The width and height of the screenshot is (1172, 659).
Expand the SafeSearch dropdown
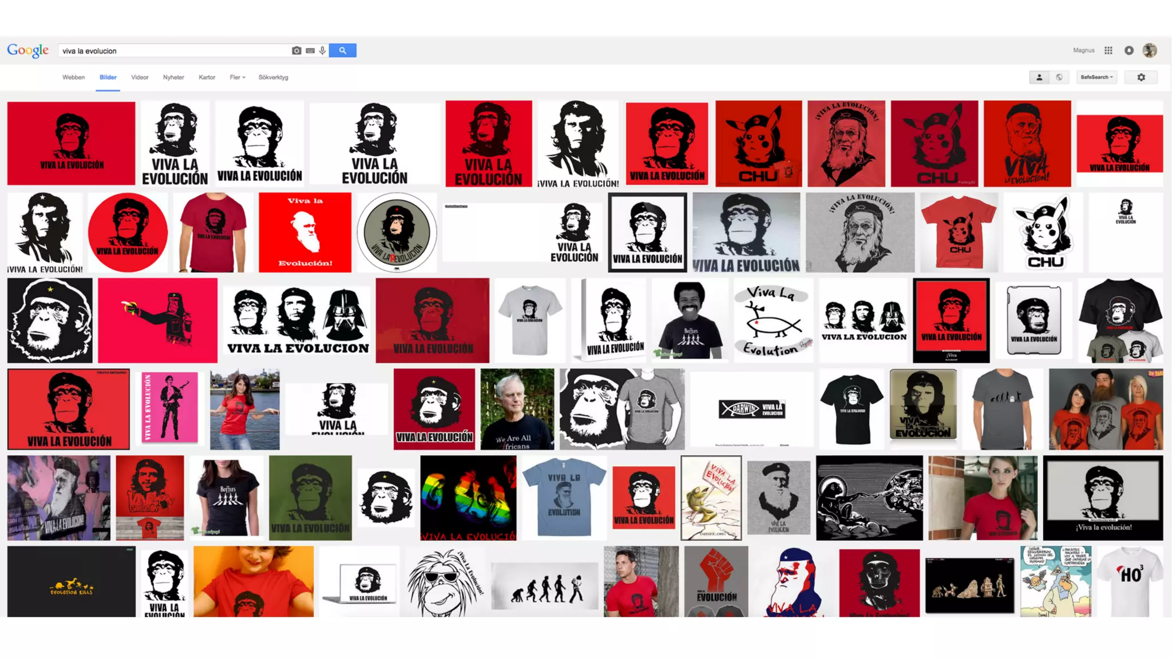click(x=1096, y=77)
